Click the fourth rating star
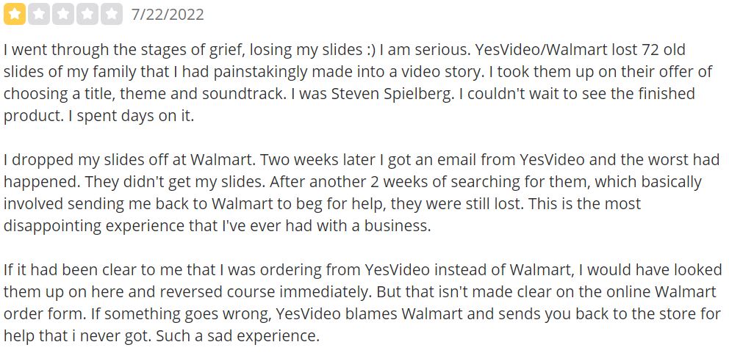The image size is (729, 353). (x=88, y=14)
